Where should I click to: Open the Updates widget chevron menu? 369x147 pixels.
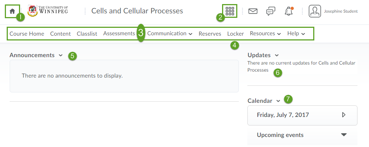277,55
